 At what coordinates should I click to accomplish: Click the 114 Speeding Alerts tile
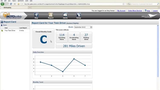[x=62, y=37]
